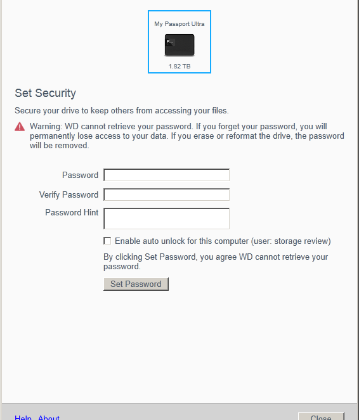Click the WD cannot retrieve password warning text

187,136
